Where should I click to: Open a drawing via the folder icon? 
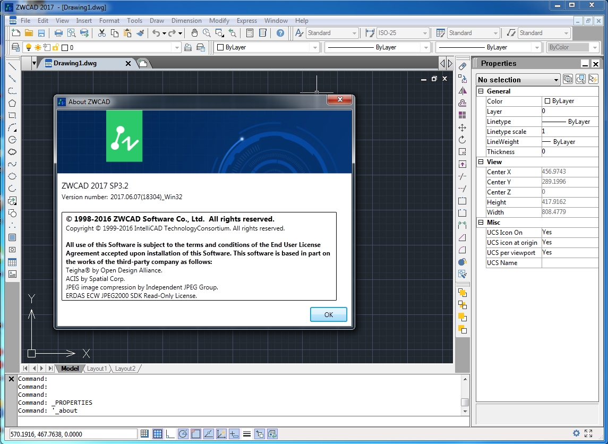click(29, 33)
